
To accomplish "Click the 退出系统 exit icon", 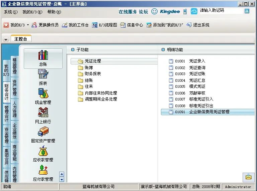I will (x=189, y=25).
